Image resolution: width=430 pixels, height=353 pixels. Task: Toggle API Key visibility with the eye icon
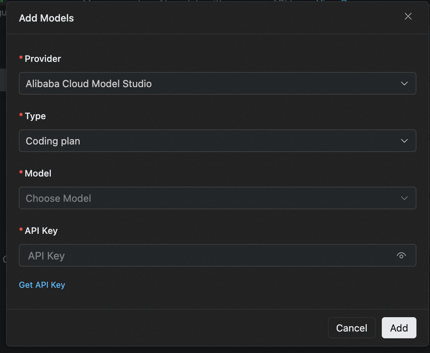pos(401,255)
